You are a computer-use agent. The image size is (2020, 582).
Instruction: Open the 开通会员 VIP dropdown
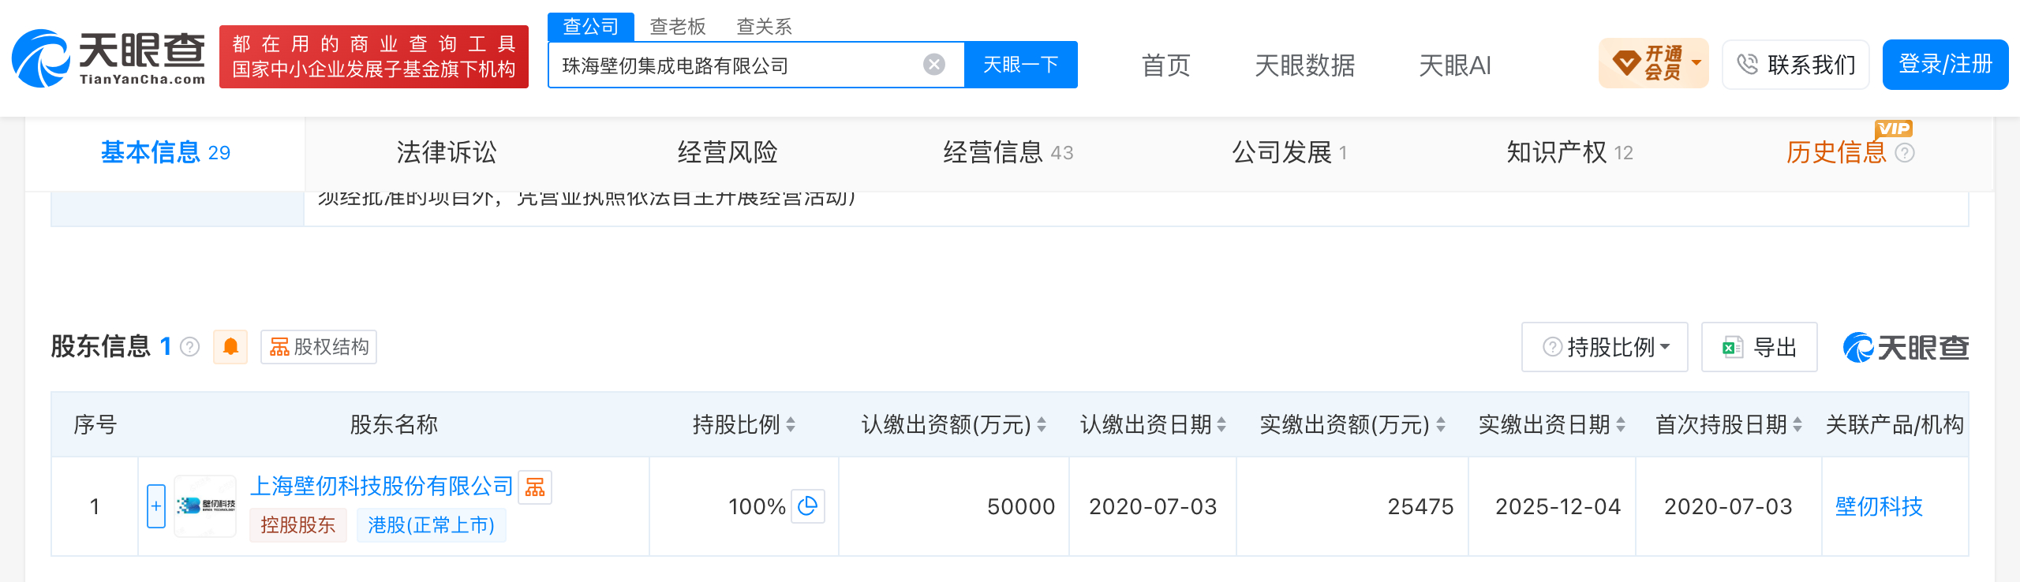(x=1654, y=64)
